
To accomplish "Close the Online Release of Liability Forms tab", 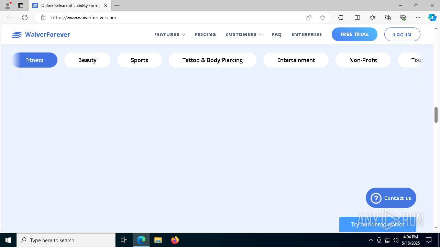I will (x=106, y=5).
